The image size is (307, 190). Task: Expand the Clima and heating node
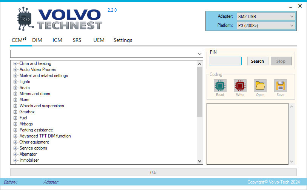coord(15,64)
